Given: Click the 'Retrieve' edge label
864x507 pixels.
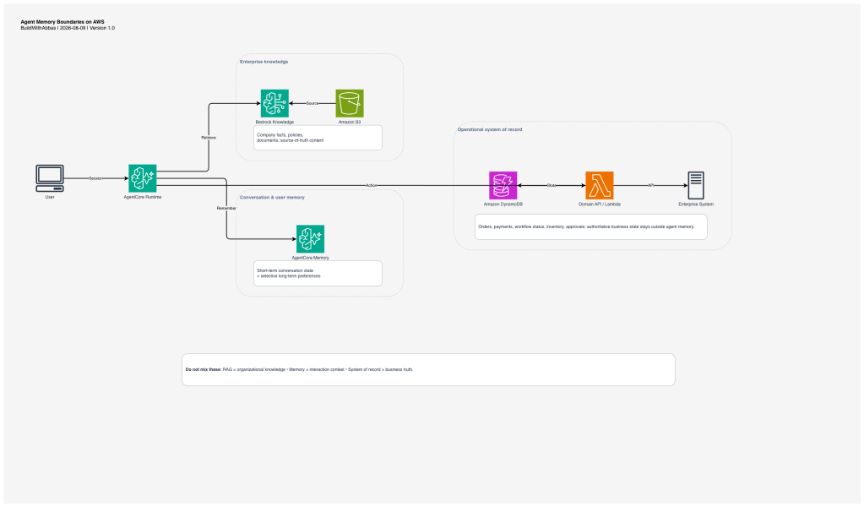Looking at the screenshot, I should click(x=209, y=138).
